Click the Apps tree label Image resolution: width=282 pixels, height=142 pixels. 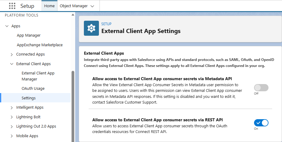(x=16, y=26)
